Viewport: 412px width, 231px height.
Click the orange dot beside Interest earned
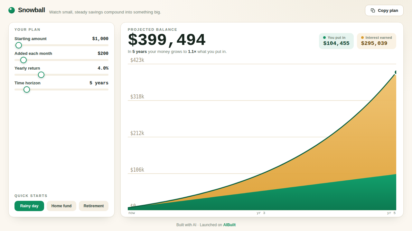[362, 38]
